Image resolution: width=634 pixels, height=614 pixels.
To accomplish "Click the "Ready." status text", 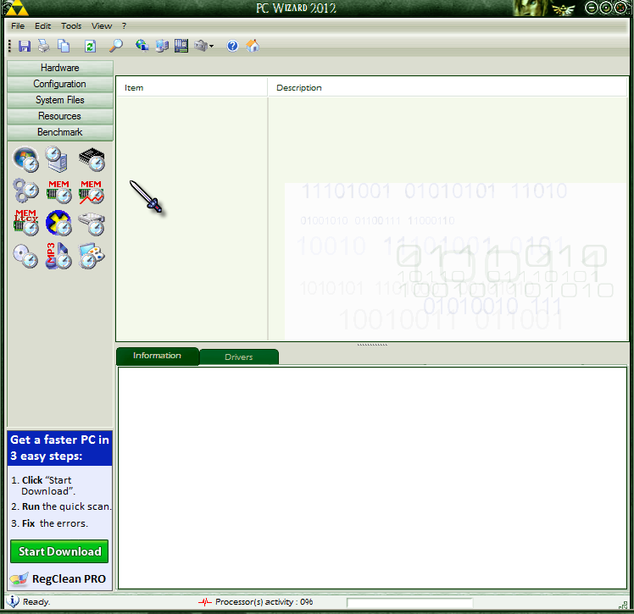I will point(36,602).
